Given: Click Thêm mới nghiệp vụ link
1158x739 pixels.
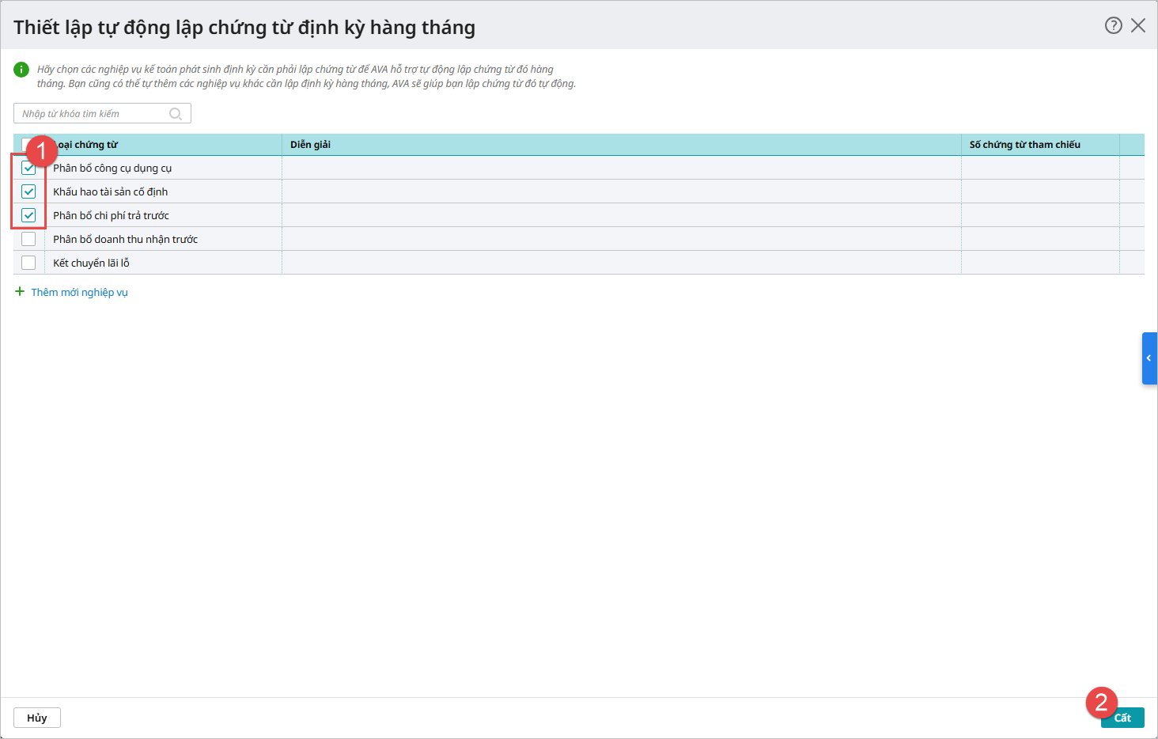Looking at the screenshot, I should pyautogui.click(x=78, y=292).
